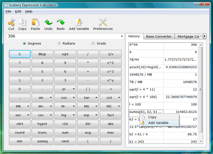Image resolution: width=213 pixels, height=154 pixels.
Task: Open the exp dropdown arrow
Action: point(96,115)
